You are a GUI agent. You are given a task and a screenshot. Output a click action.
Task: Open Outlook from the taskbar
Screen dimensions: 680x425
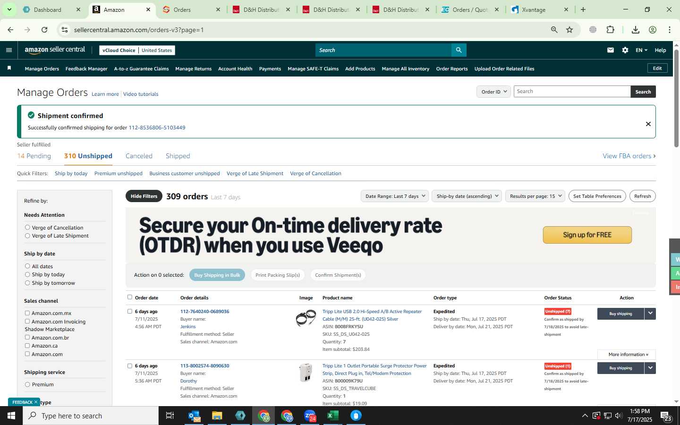(x=194, y=416)
